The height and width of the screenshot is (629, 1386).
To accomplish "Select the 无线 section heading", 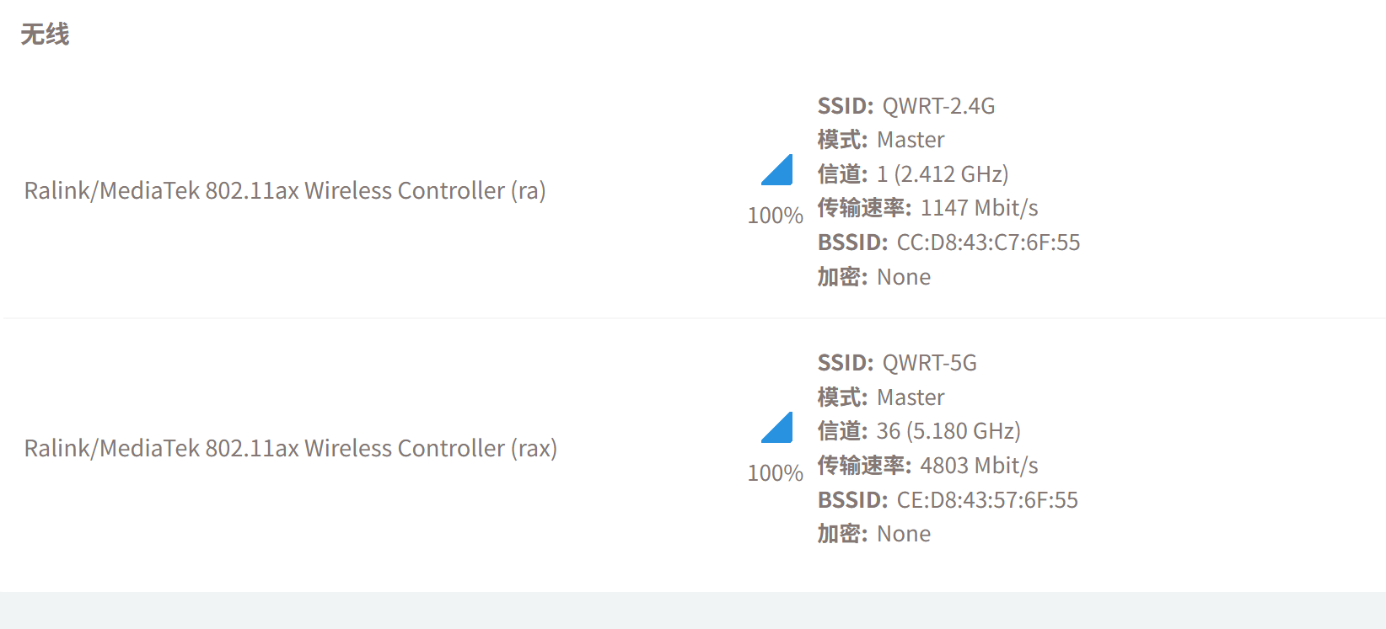I will tap(45, 35).
